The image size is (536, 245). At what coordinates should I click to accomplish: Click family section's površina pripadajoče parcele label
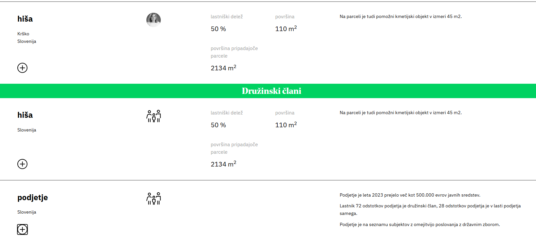click(x=234, y=148)
